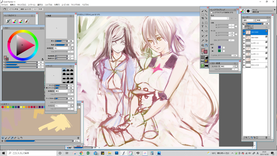Select the Crop tool in the toolbox
The image size is (277, 156).
click(203, 18)
